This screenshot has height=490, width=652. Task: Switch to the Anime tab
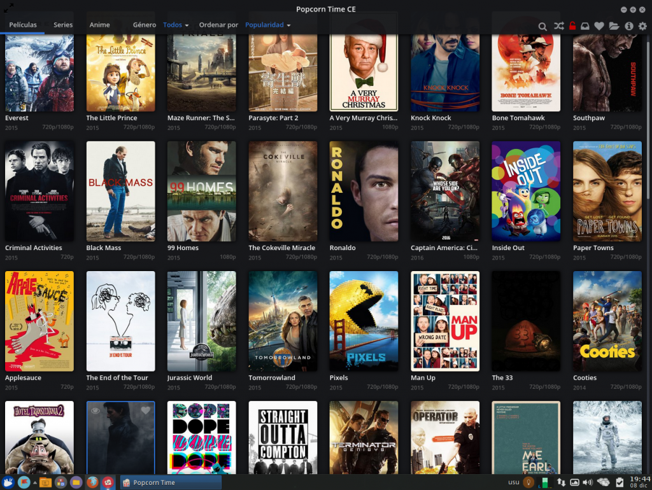[99, 25]
